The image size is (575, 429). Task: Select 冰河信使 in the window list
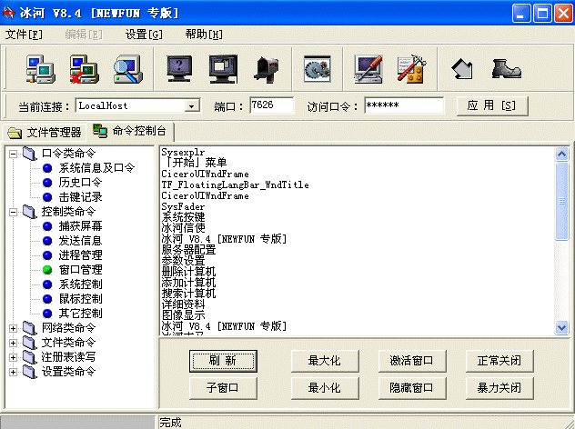[x=183, y=228]
